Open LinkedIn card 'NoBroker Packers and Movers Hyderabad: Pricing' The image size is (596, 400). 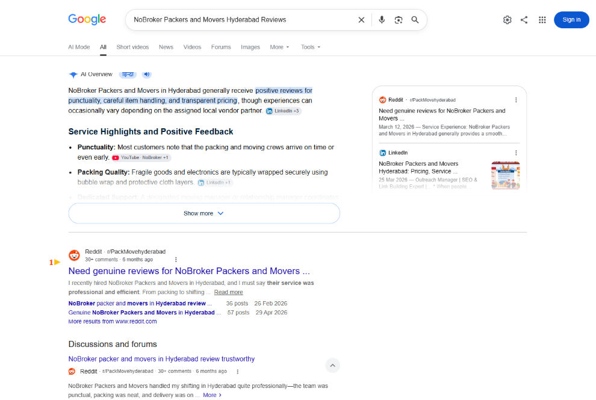click(x=418, y=167)
